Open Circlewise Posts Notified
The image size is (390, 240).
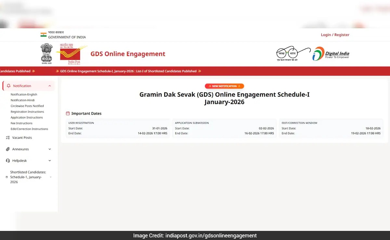click(x=27, y=106)
